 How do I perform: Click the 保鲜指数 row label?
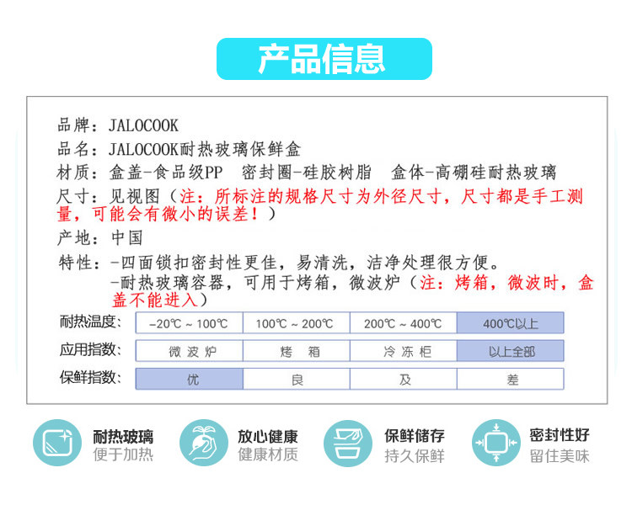[90, 377]
